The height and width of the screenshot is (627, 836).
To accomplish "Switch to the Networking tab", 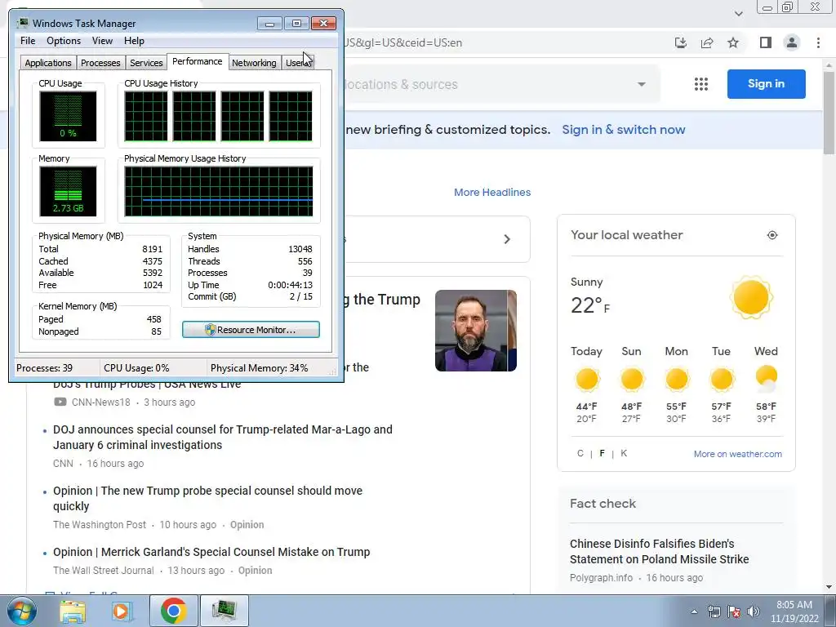I will 254,63.
